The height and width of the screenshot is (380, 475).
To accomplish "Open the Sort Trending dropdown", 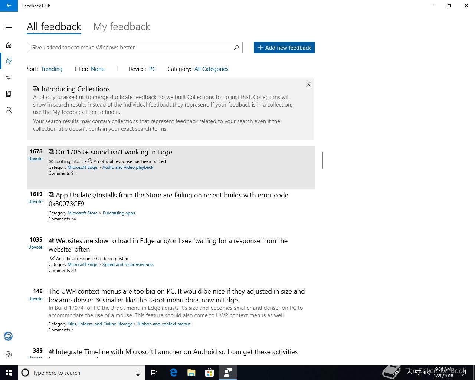I will pyautogui.click(x=52, y=69).
